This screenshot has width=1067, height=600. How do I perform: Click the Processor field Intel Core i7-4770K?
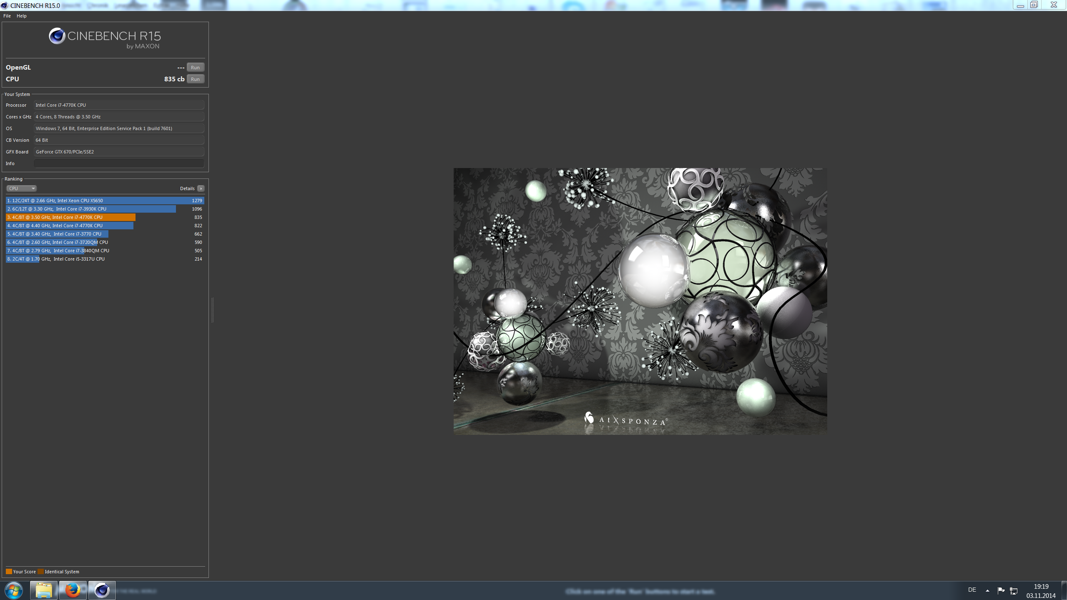119,105
